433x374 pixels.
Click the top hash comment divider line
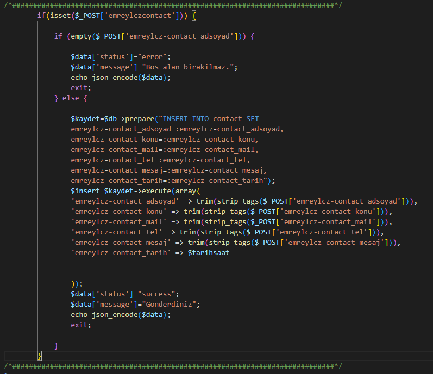[x=173, y=5]
